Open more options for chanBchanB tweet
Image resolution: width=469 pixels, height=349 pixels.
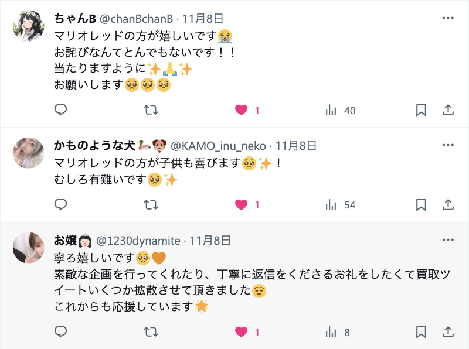tap(448, 18)
